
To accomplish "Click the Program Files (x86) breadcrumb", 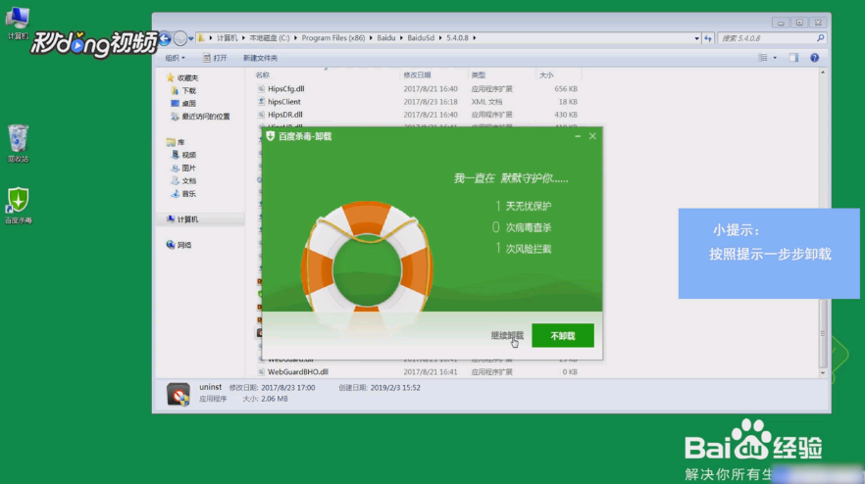I will (333, 38).
